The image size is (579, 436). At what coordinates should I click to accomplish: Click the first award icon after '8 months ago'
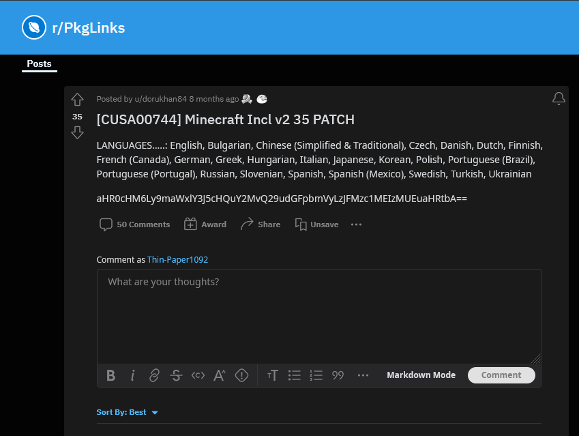click(247, 99)
